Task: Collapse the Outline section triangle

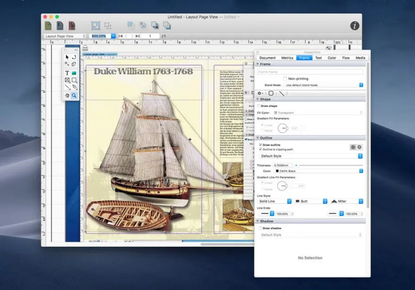Action: (x=257, y=137)
